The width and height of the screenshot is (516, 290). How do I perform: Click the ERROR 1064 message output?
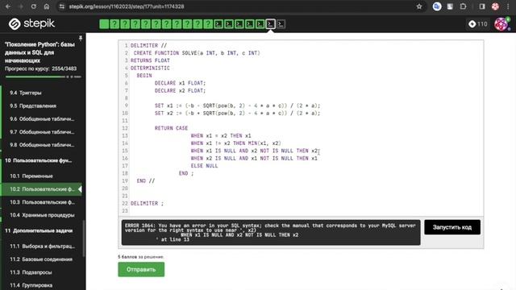271,233
